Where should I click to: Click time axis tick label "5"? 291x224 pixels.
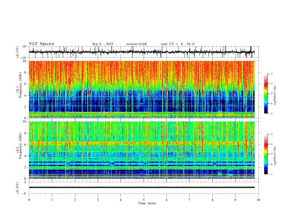(x=144, y=200)
